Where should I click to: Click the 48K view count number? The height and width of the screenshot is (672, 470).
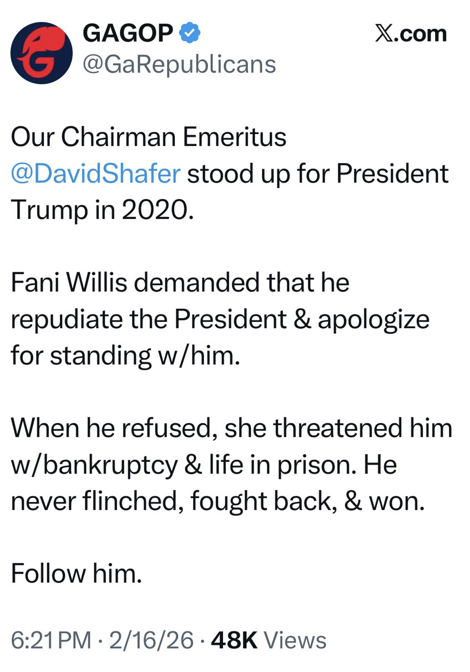[x=234, y=640]
